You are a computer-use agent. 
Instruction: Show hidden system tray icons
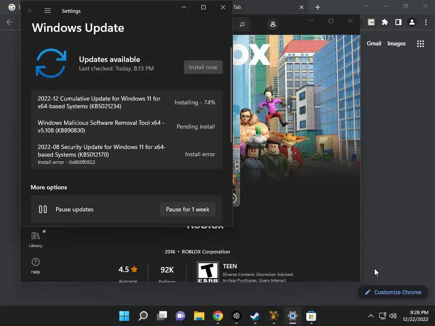tap(370, 316)
